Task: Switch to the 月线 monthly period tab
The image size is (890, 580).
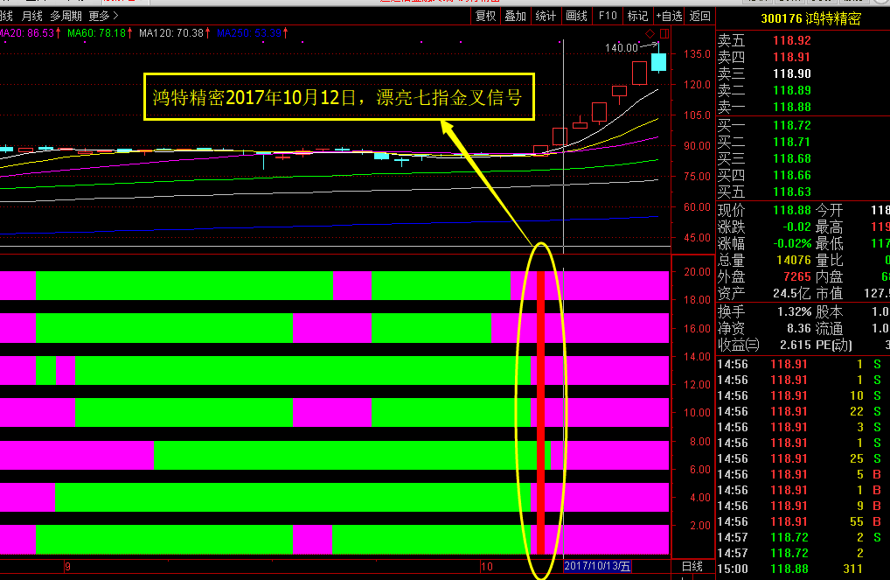Action: (31, 16)
